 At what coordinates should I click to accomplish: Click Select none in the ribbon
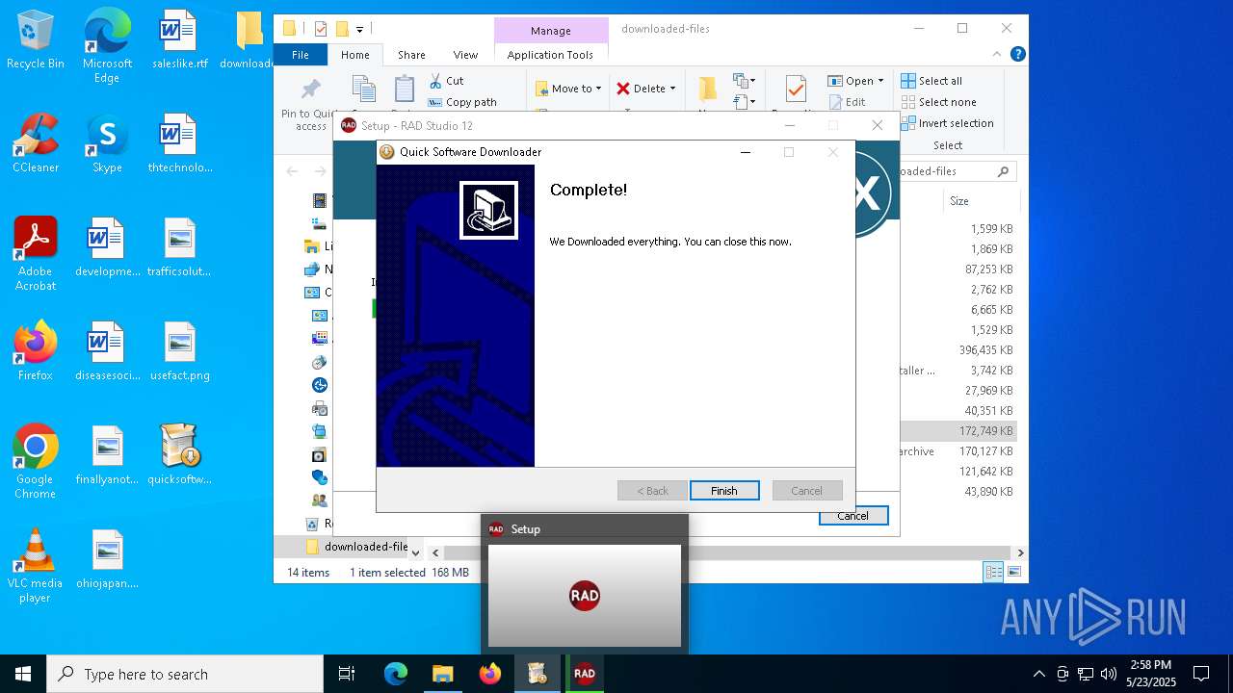[938, 102]
